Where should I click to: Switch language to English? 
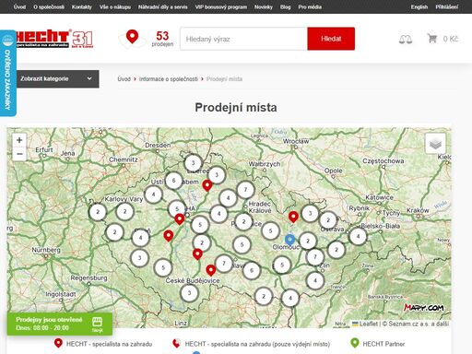(x=419, y=6)
